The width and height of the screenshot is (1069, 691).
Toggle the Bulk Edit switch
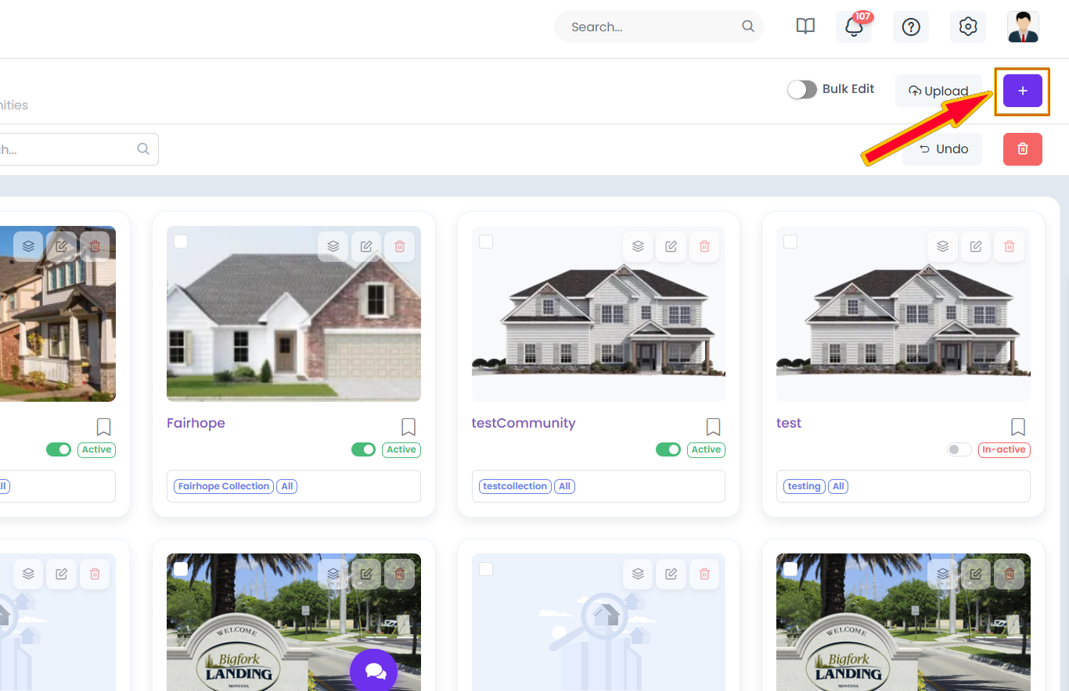(x=802, y=89)
